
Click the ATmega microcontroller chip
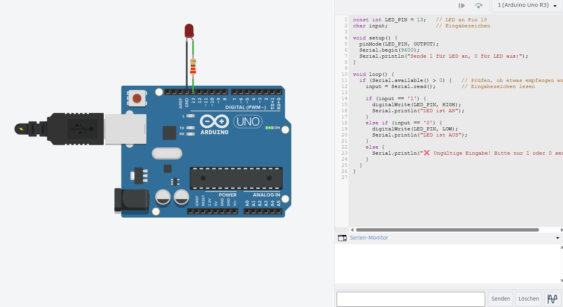coord(236,178)
